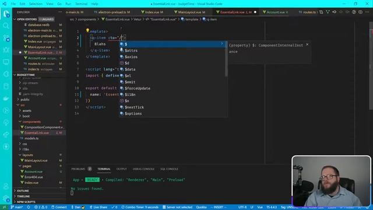Click the Open Changes icon in editor toolbar

point(321,12)
